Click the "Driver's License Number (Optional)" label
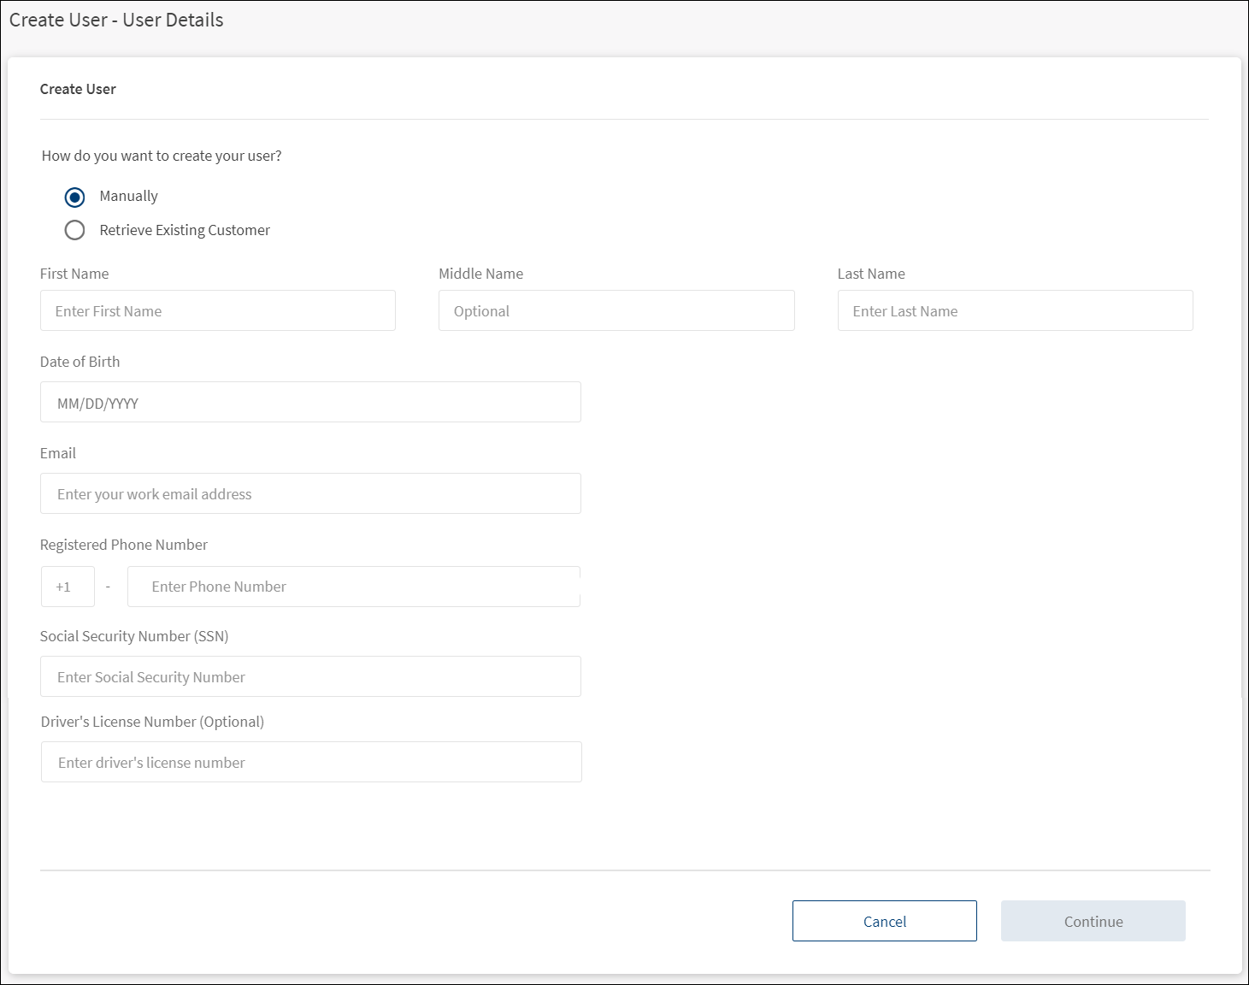This screenshot has width=1249, height=985. click(x=152, y=722)
